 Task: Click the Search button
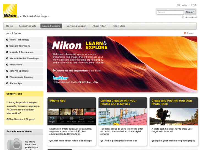click(190, 12)
